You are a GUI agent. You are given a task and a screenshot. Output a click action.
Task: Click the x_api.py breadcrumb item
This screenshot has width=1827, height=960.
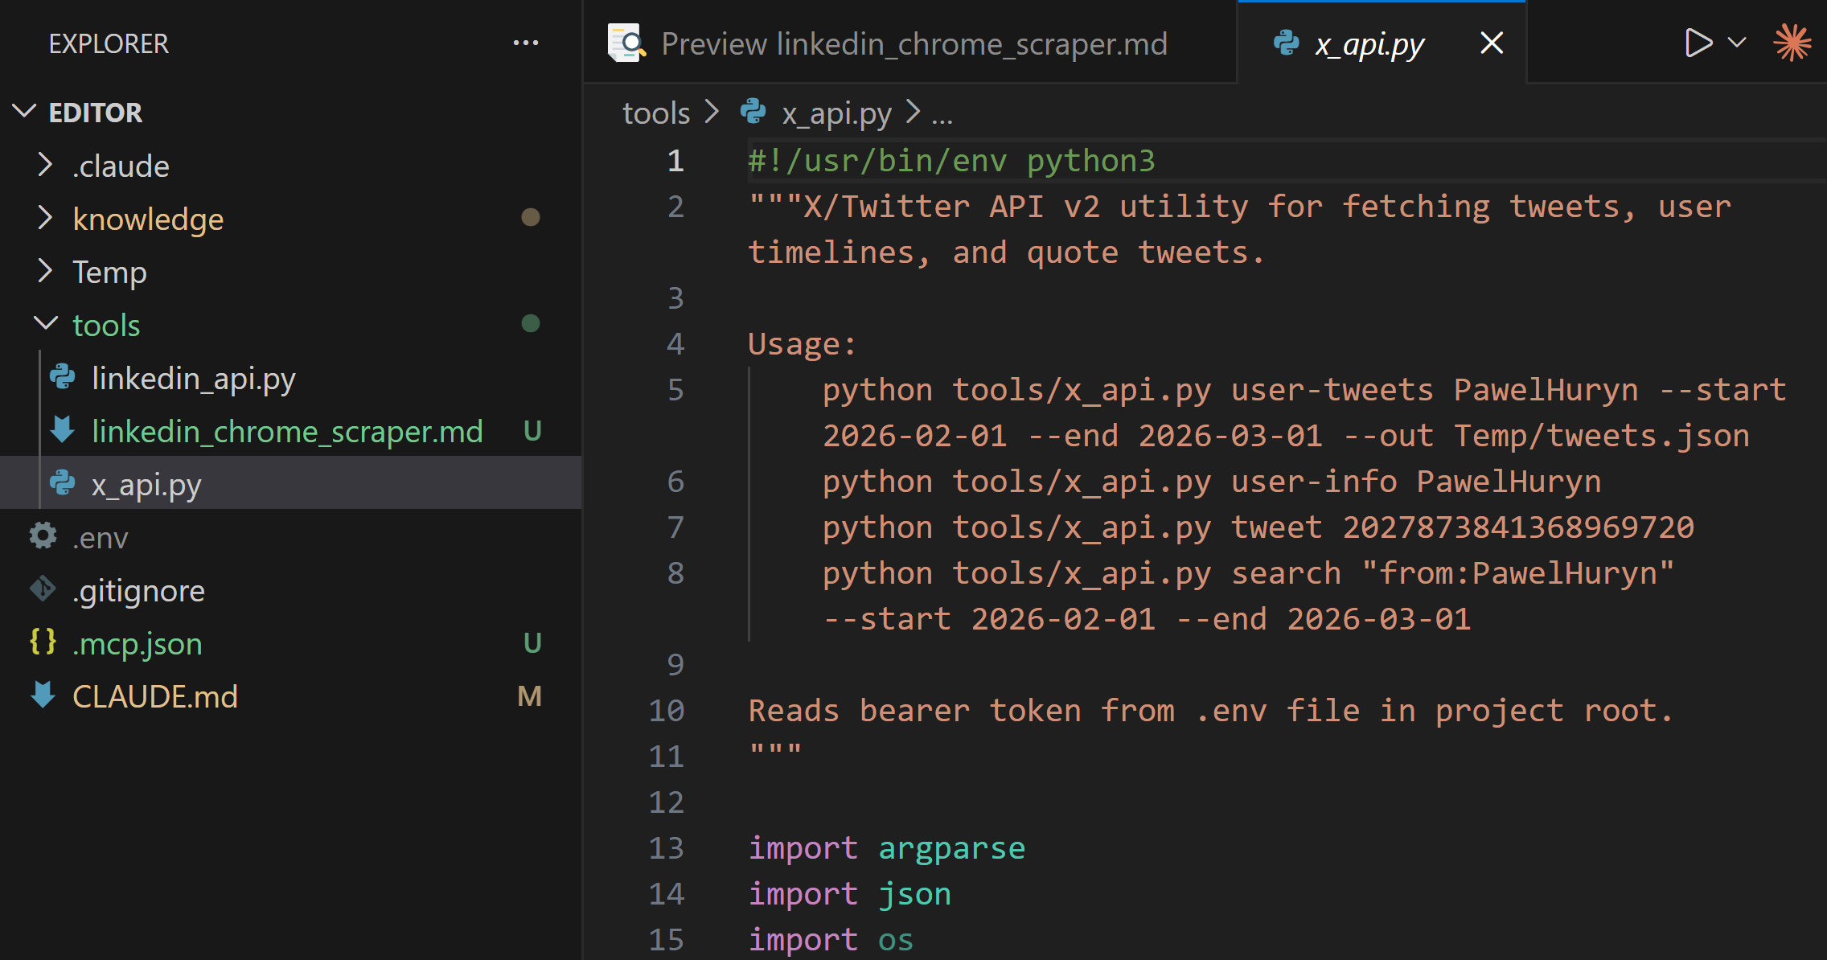(x=836, y=113)
